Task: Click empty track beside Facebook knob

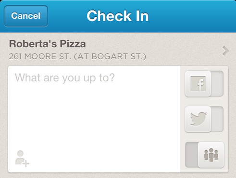Action: (x=217, y=84)
